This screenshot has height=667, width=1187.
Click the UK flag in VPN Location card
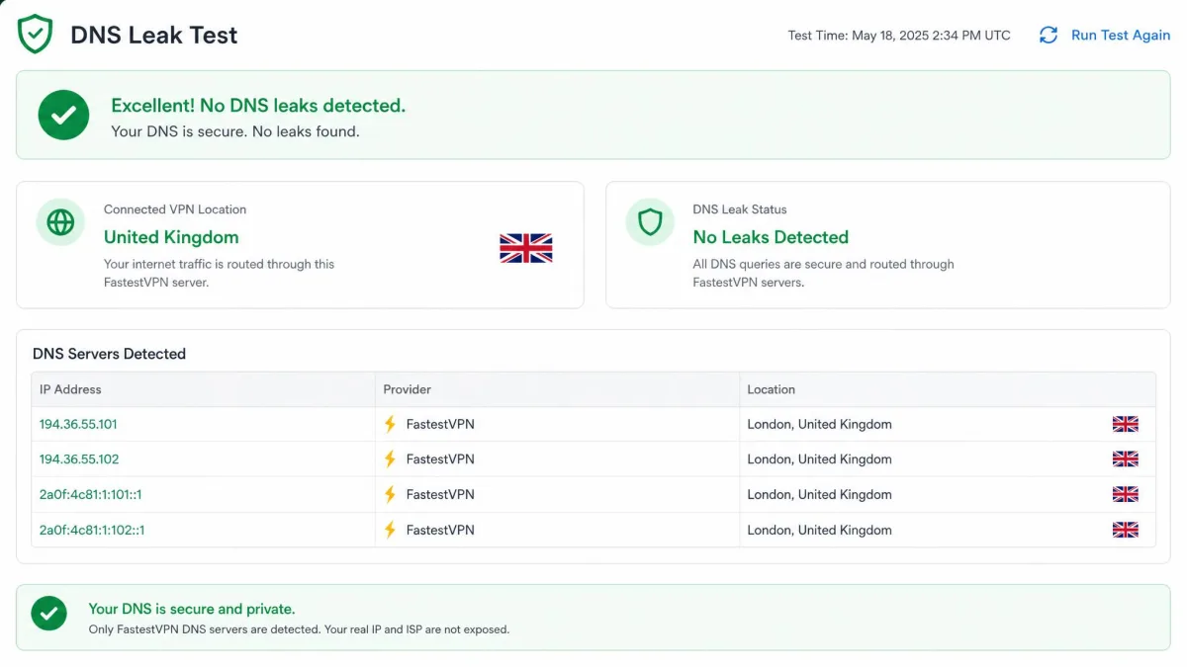click(x=526, y=248)
